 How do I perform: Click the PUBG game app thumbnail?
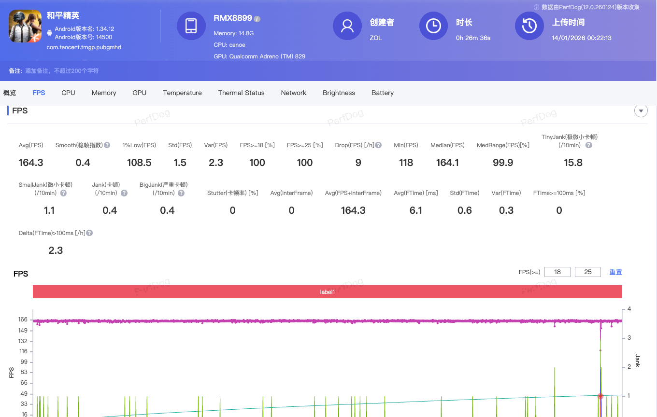(25, 26)
